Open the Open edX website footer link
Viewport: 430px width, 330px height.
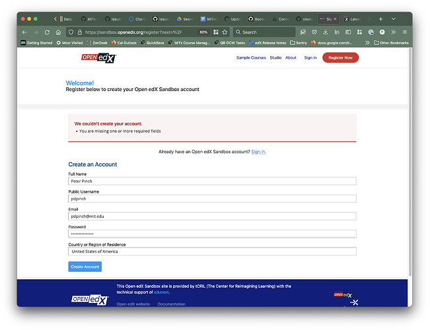(133, 304)
